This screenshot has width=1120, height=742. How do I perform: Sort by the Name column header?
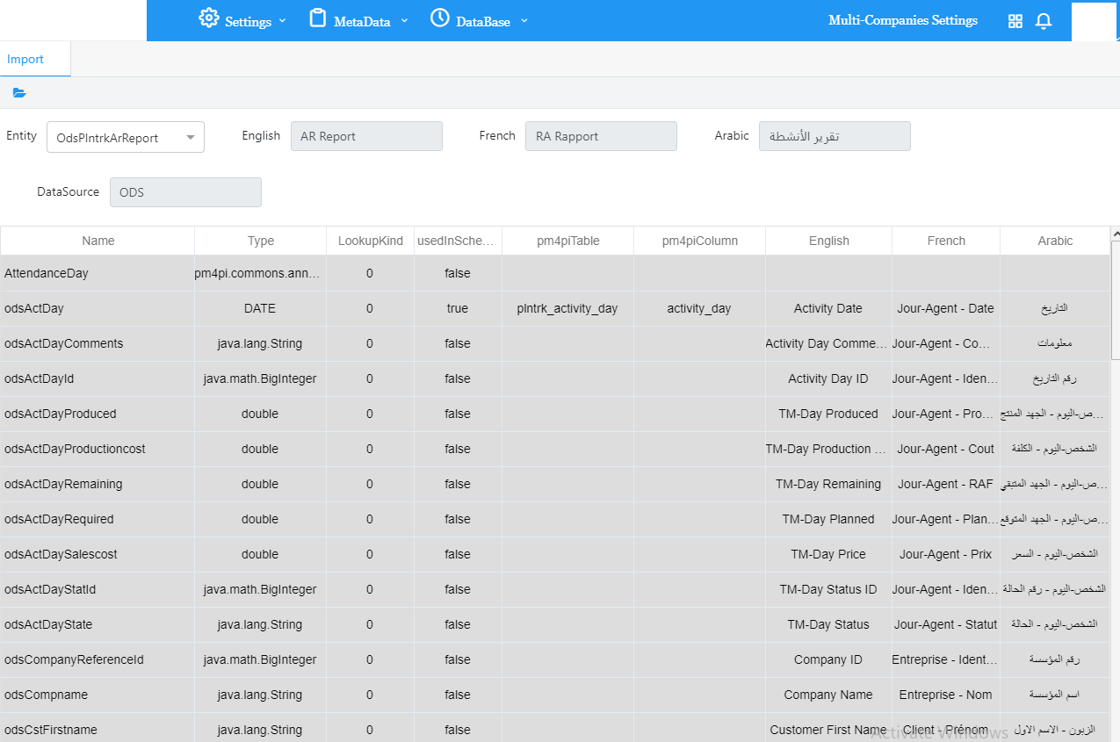click(98, 241)
